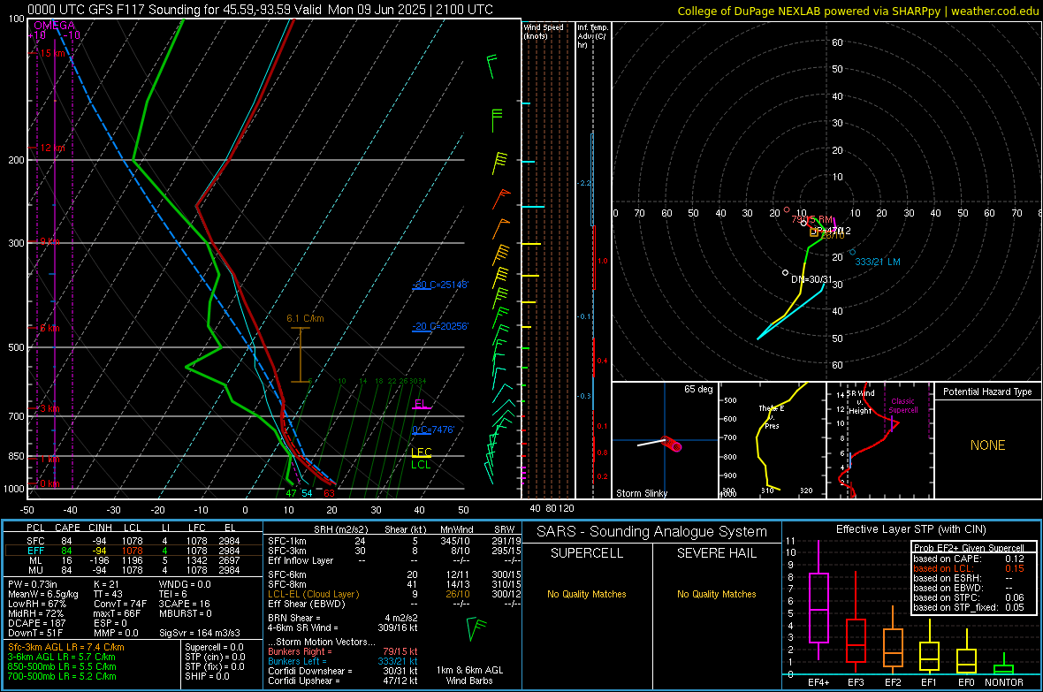Click the Theta-E v. Pres plot label

(771, 416)
